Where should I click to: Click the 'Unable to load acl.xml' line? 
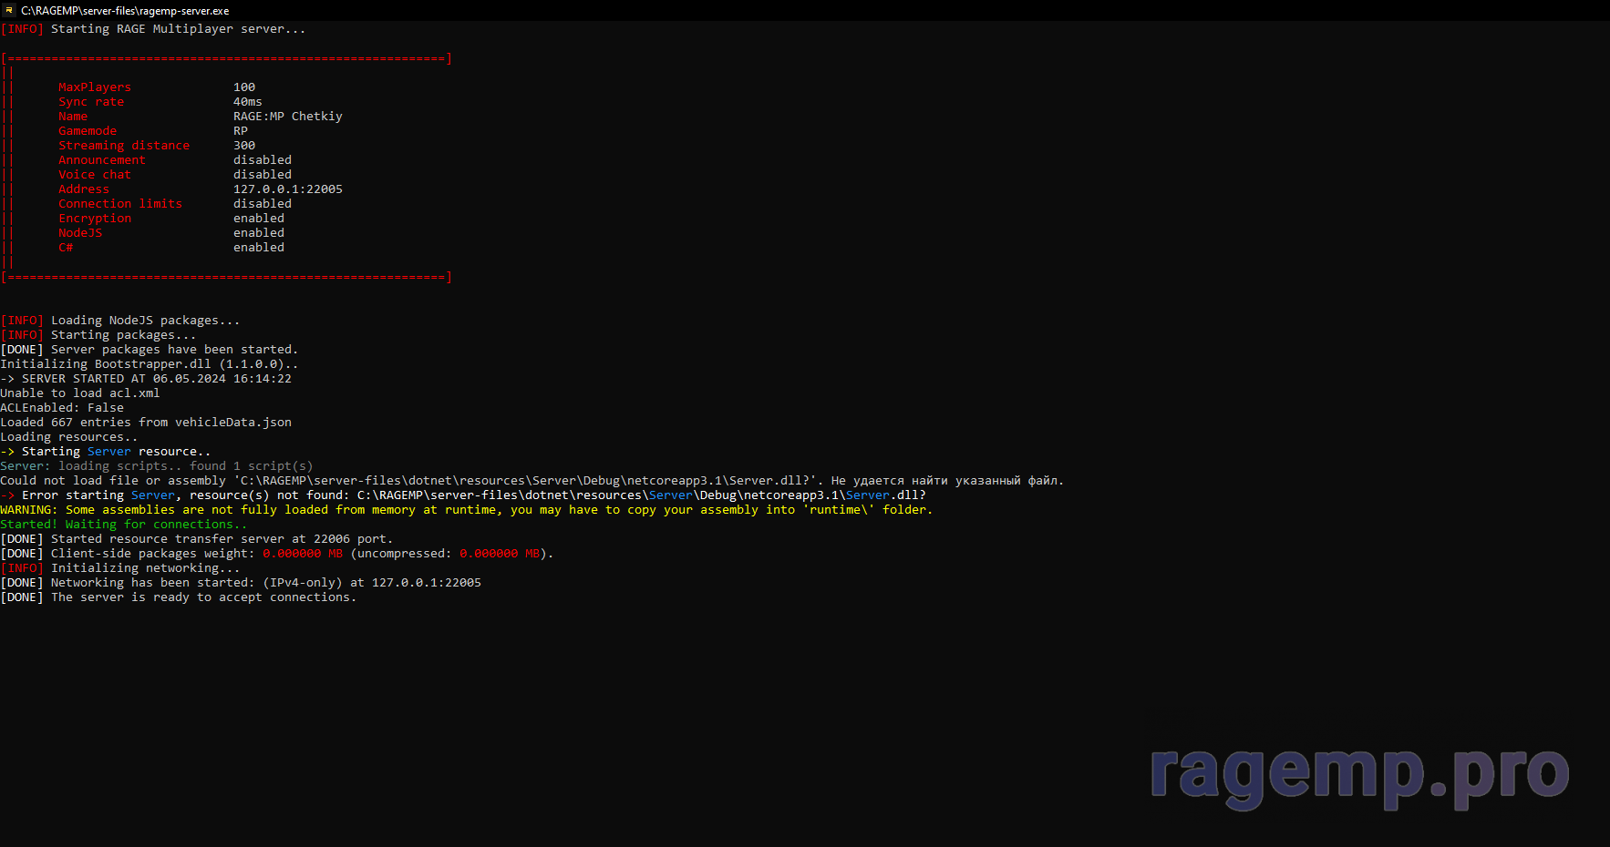coord(80,393)
